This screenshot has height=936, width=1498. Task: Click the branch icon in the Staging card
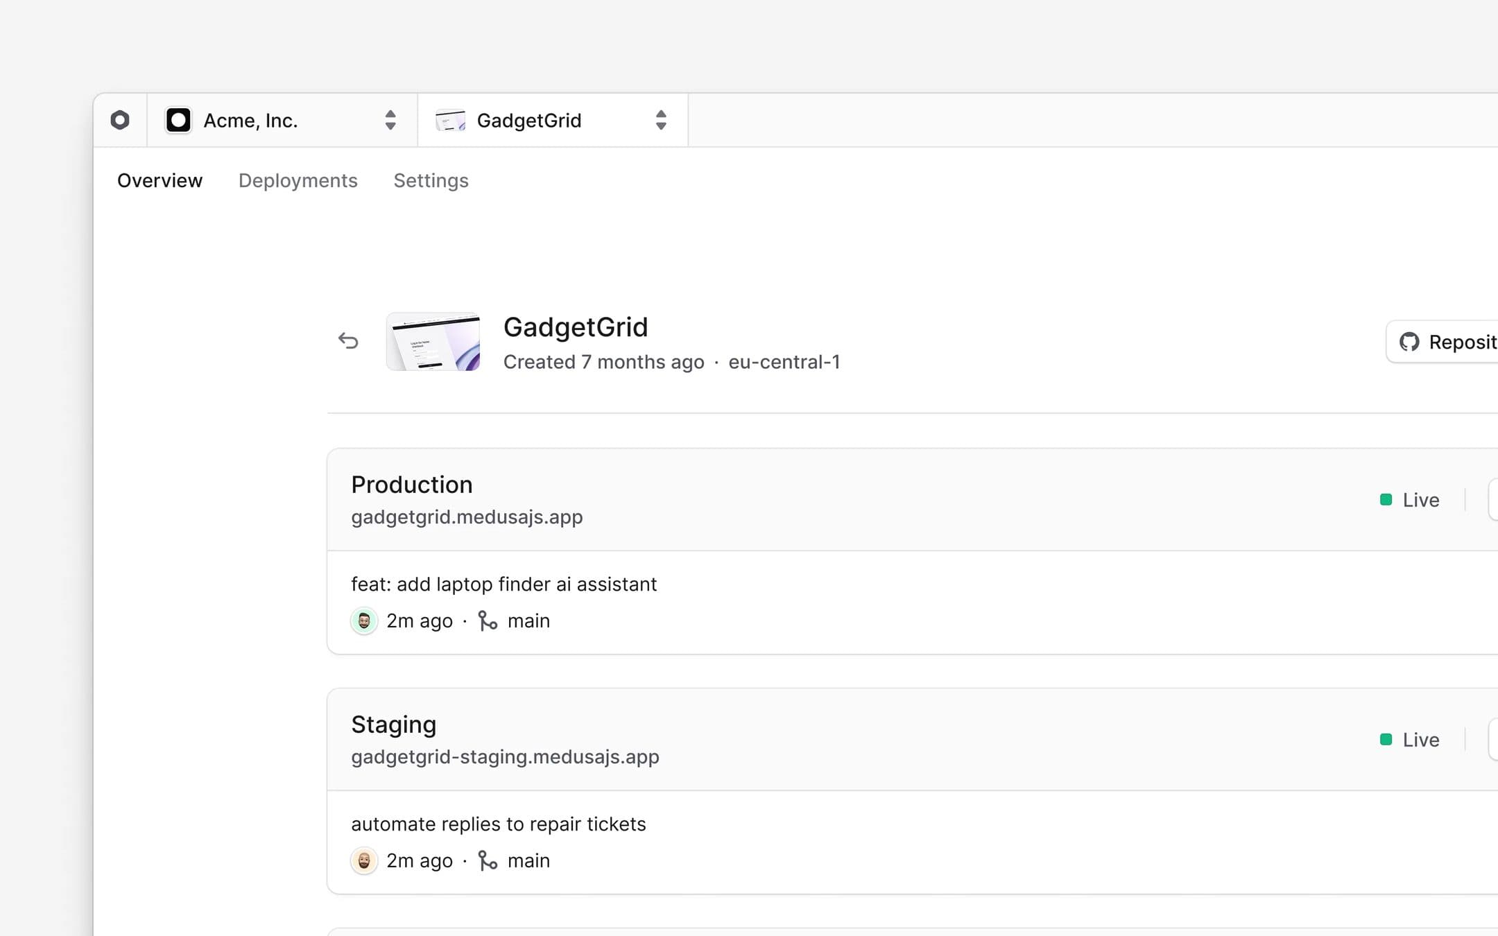click(488, 860)
